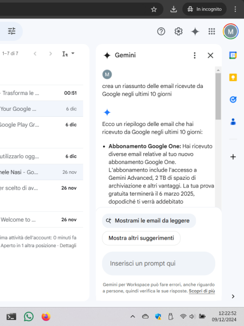Open Google Tasks side panel icon
The image size is (244, 326).
(x=233, y=99)
